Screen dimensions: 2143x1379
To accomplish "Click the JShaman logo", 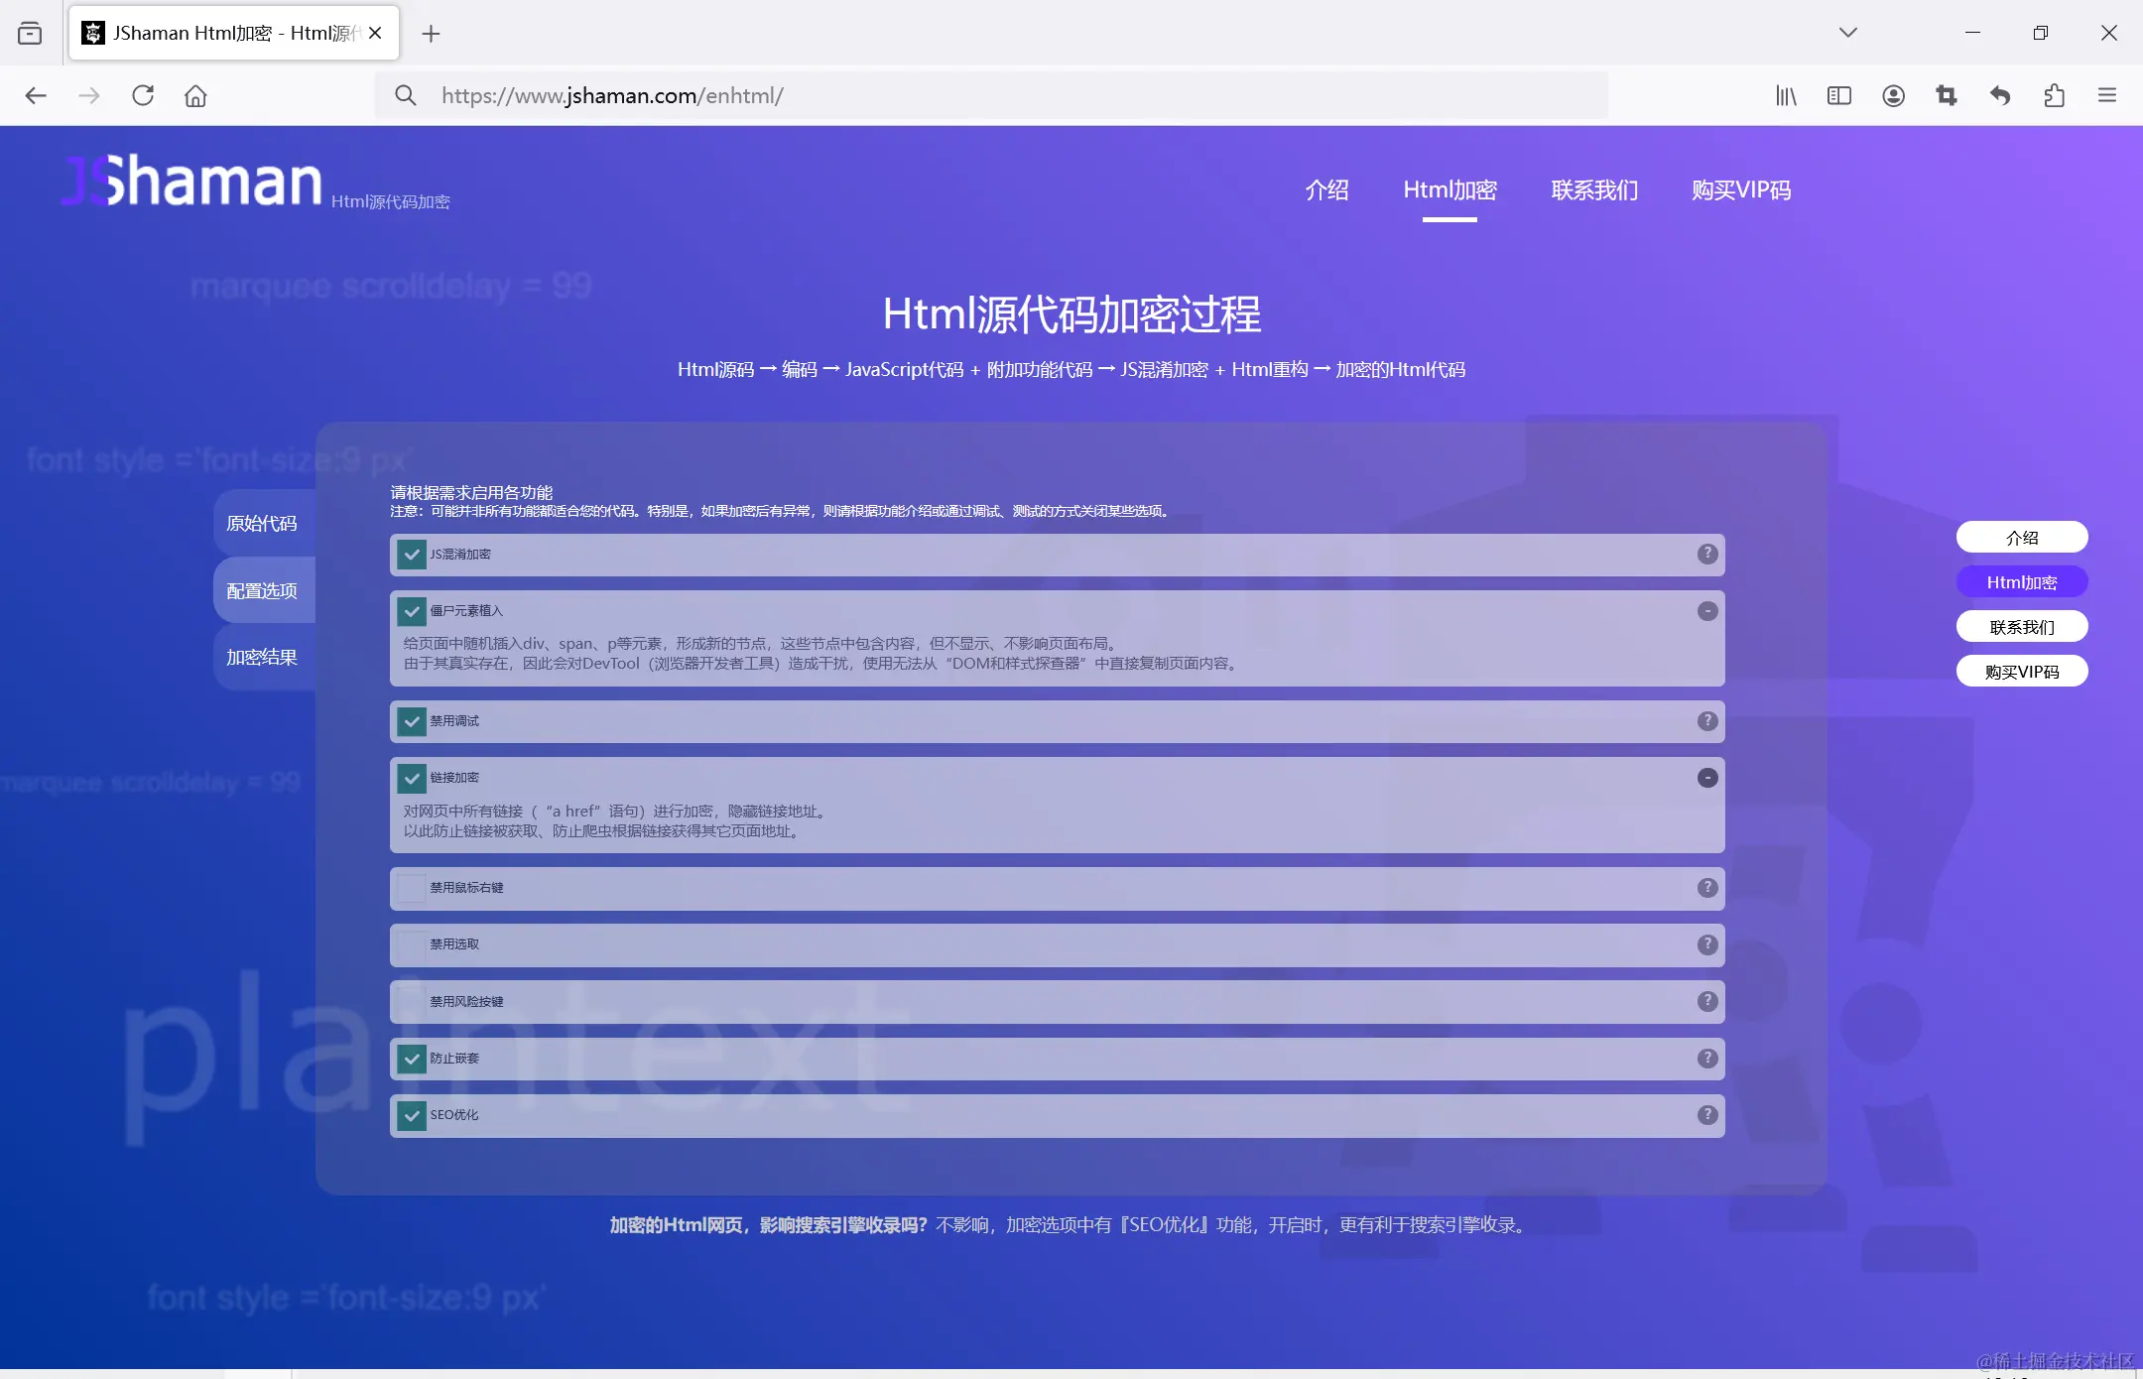I will click(193, 182).
